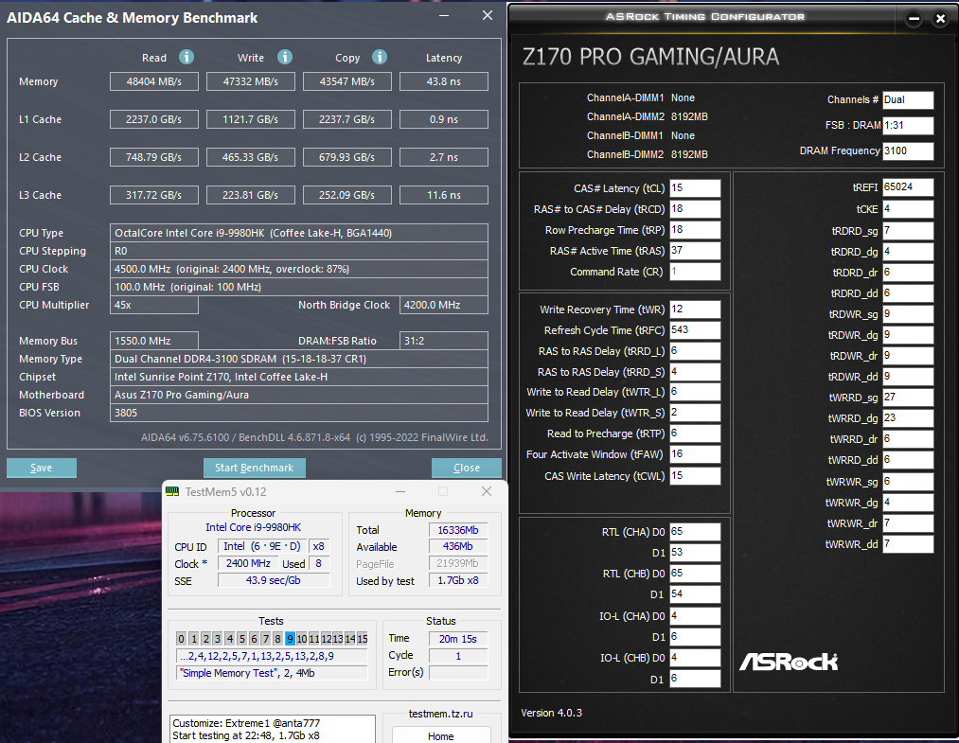The height and width of the screenshot is (743, 959).
Task: Click the Channels # field showing Dual
Action: coord(908,99)
